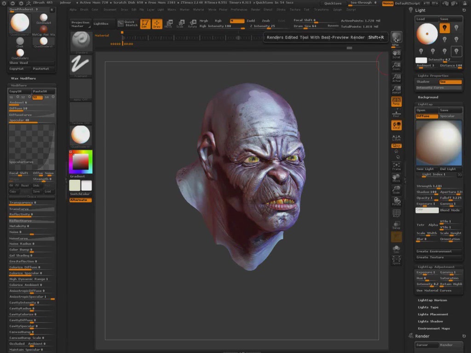Viewport: 471px width, 353px height.
Task: Toggle the Mrgb channel button
Action: [x=204, y=21]
